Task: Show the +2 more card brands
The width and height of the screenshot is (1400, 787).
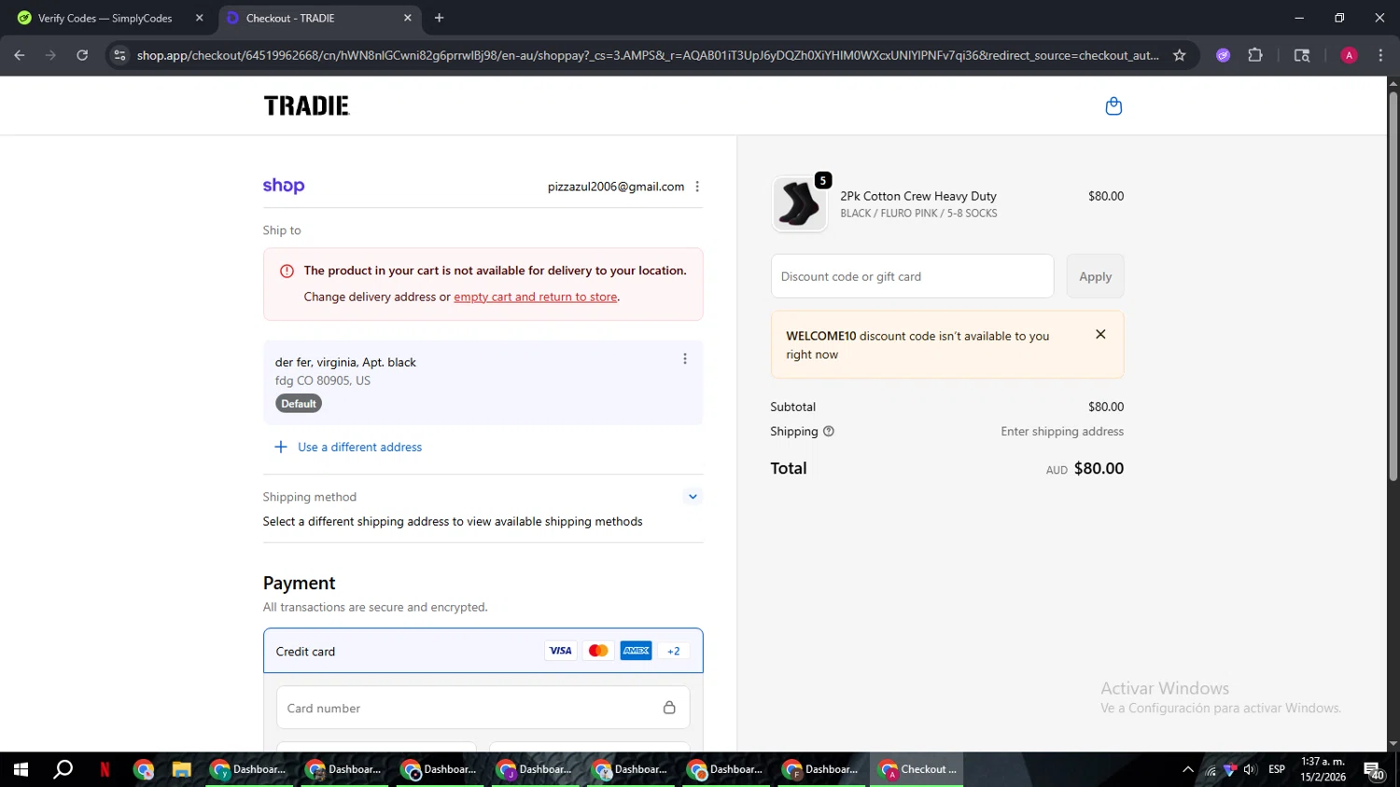Action: 674,651
